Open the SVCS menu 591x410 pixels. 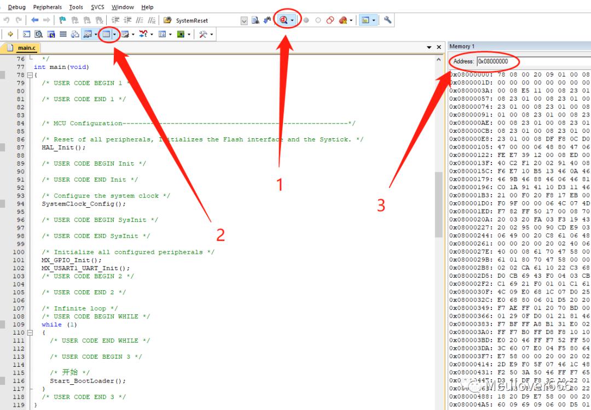97,7
